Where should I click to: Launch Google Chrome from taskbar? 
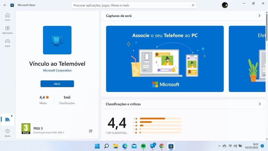tap(162, 146)
